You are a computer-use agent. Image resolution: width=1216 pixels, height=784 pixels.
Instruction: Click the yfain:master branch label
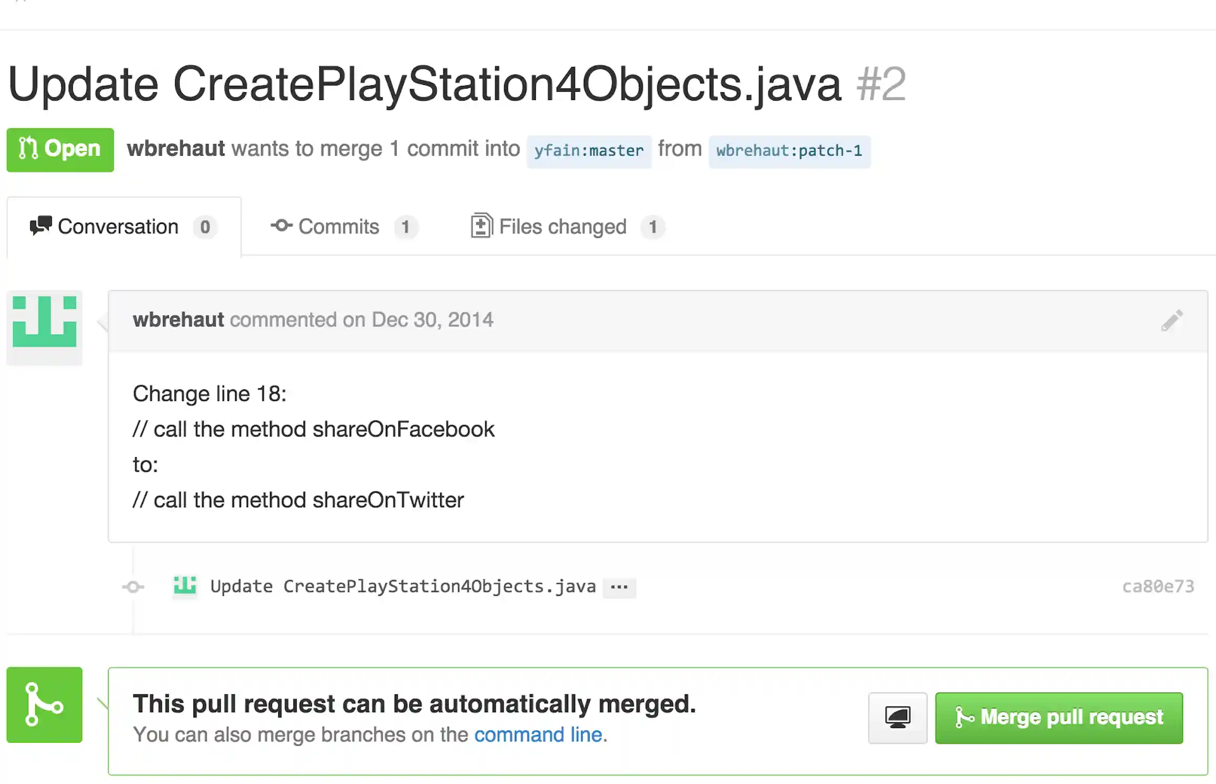(589, 151)
